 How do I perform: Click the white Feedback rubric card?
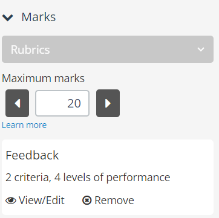click(108, 177)
